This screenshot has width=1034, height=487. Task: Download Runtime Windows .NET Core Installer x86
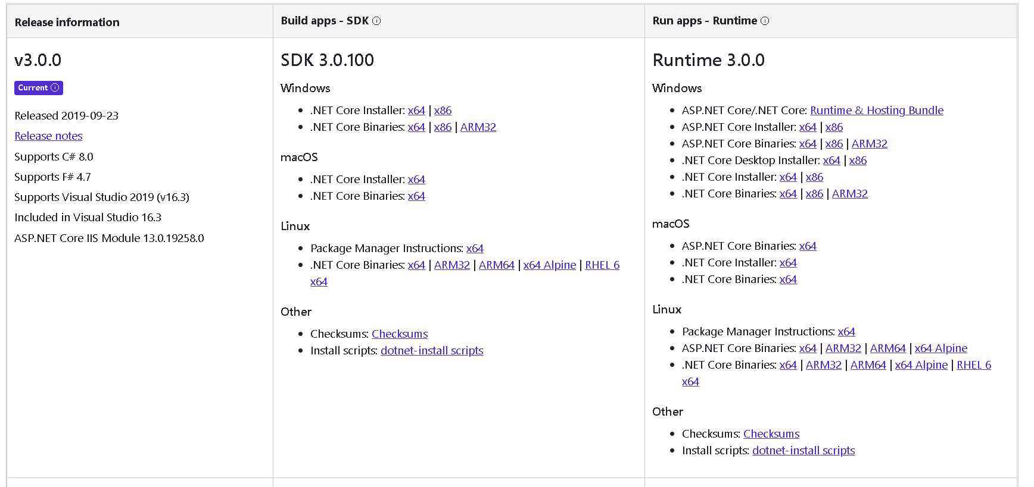(814, 177)
